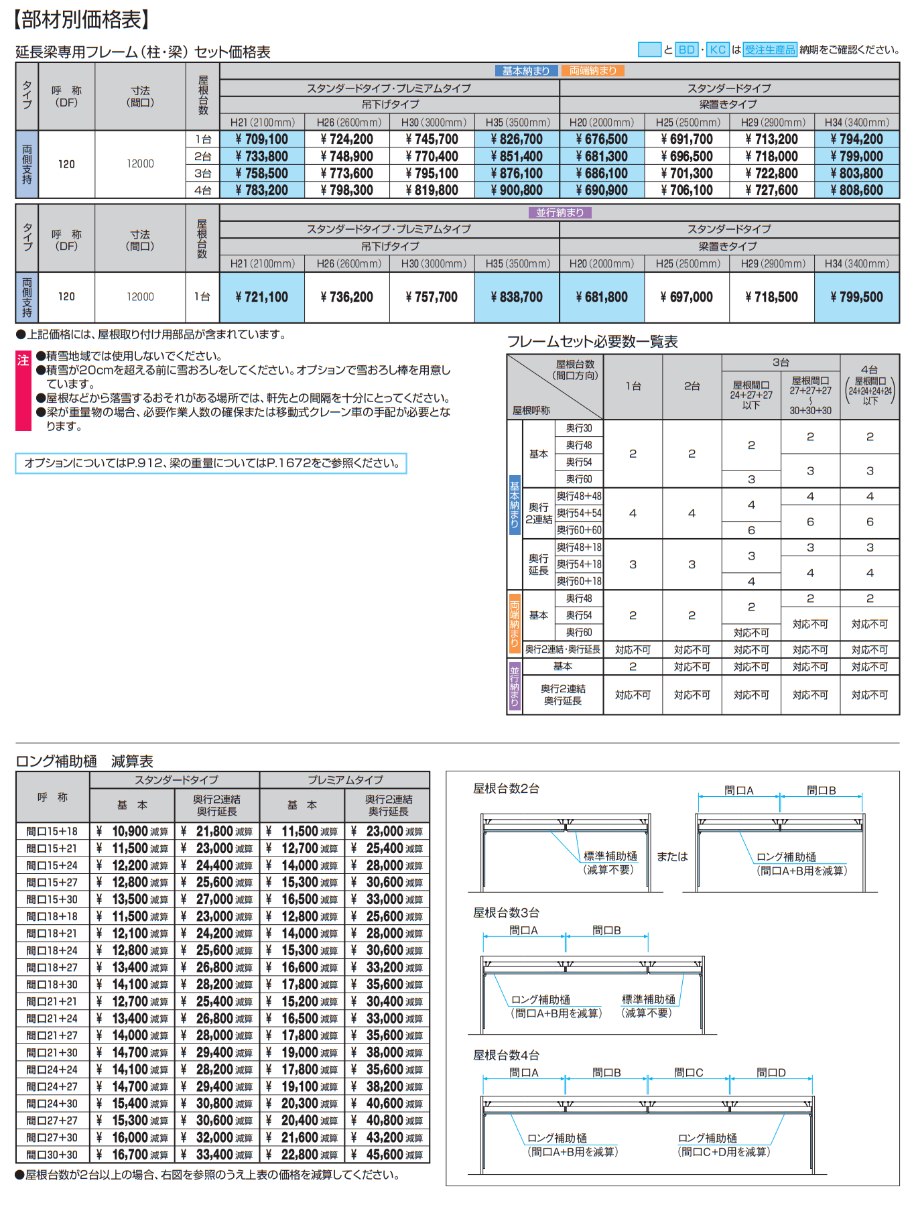Viewport: 914px width, 1205px height.
Task: Click the pink 注 caution marker
Action: pyautogui.click(x=23, y=361)
